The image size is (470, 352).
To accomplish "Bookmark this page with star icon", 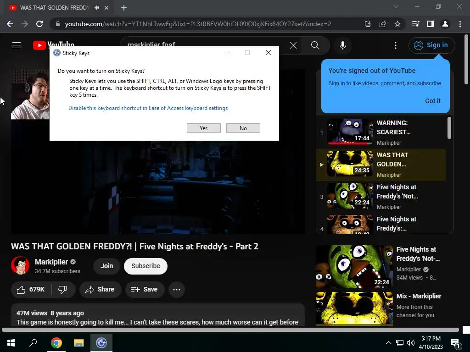I will click(397, 24).
